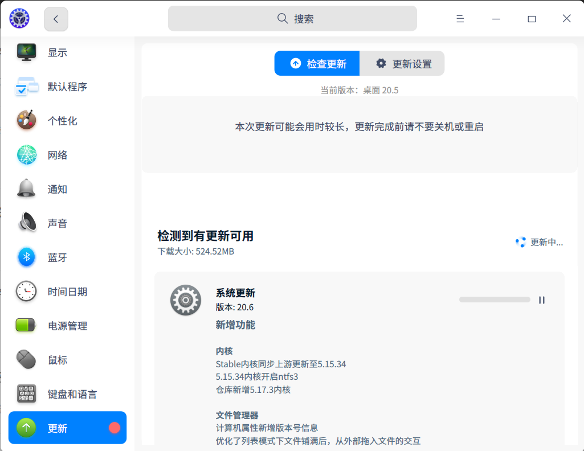Open the 蓝牙 (Bluetooth) settings
The width and height of the screenshot is (584, 451).
57,257
